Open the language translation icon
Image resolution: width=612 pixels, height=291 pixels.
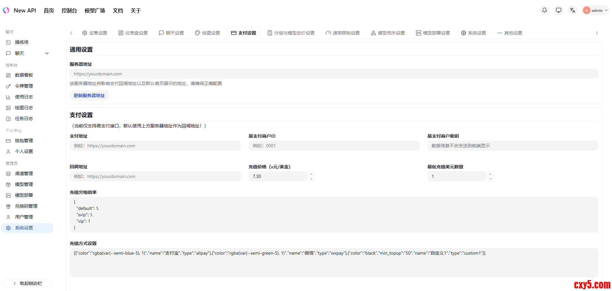pyautogui.click(x=572, y=10)
